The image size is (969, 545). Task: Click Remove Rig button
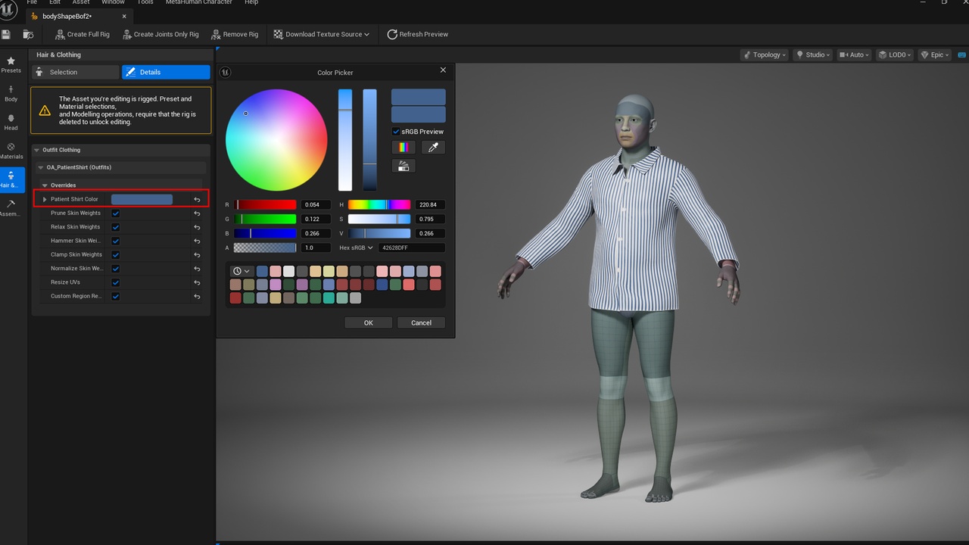tap(235, 34)
